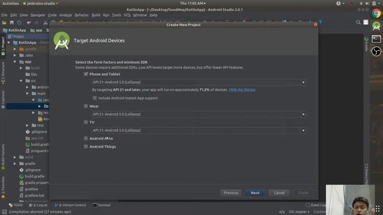Open the Project view selector dropdown
The height and width of the screenshot is (215, 383).
[16, 36]
